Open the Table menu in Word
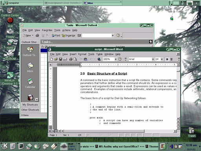This screenshot has width=201, height=151. pyautogui.click(x=99, y=54)
